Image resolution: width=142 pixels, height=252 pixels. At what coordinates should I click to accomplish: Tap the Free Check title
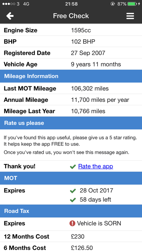click(71, 16)
